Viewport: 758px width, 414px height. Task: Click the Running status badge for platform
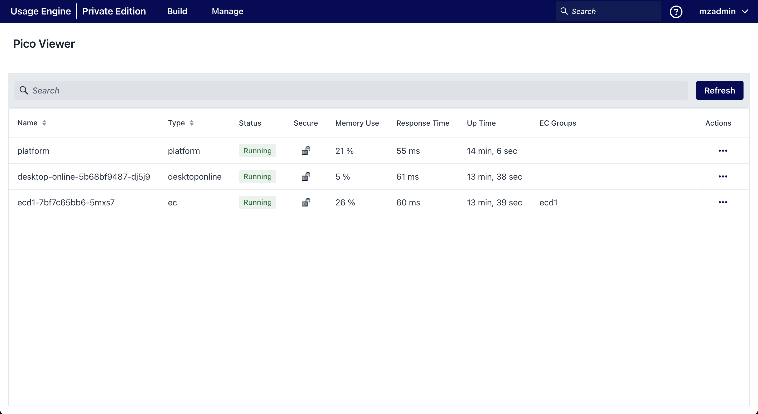pos(257,150)
